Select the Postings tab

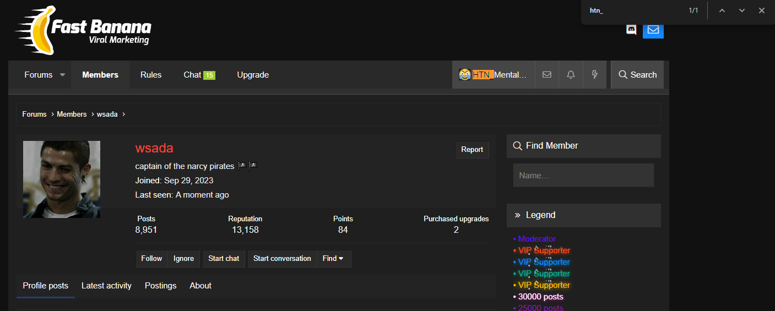[161, 286]
